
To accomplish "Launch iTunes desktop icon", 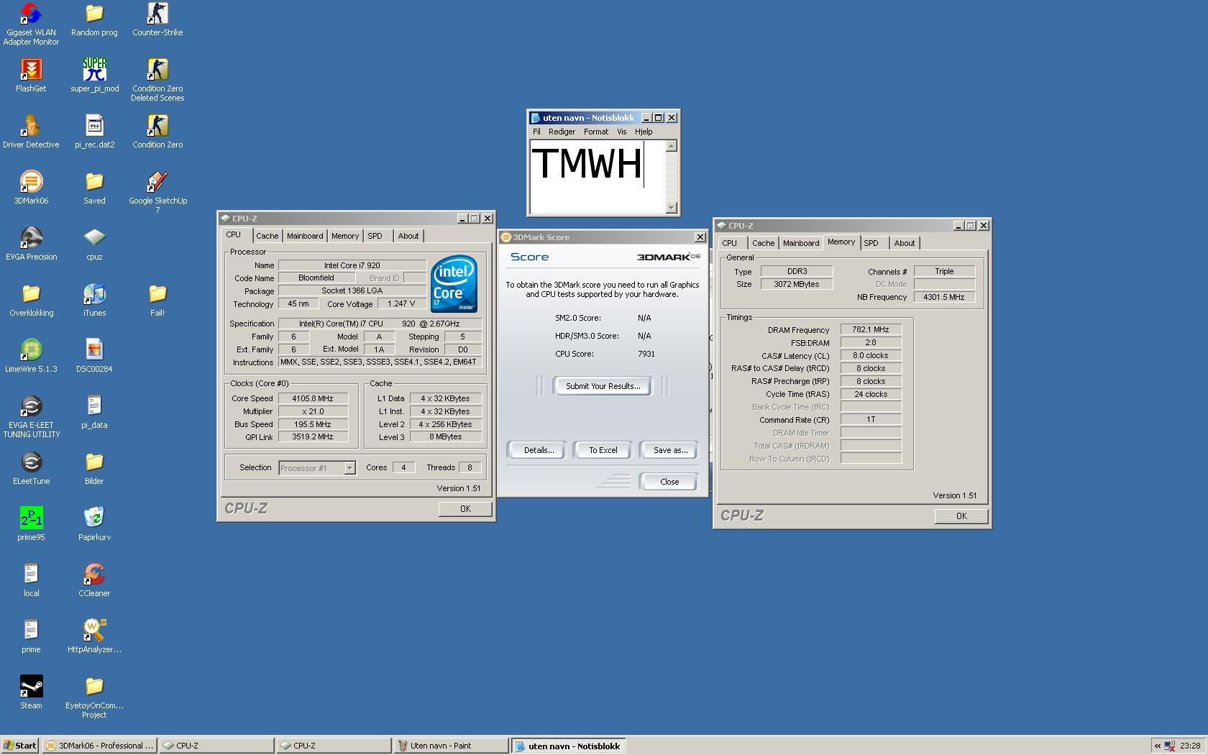I will tap(94, 300).
